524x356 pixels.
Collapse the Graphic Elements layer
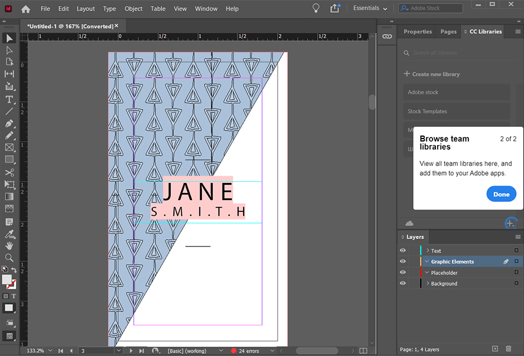tap(428, 261)
